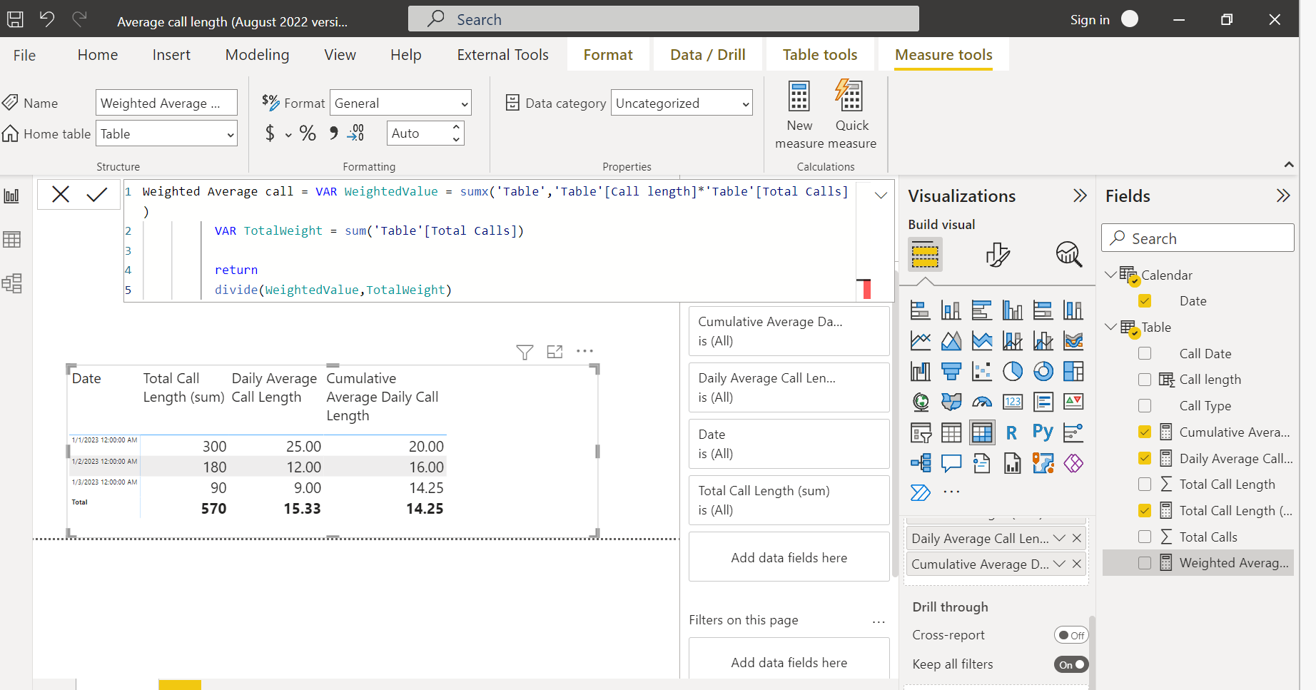
Task: Commit the DAX formula with the checkmark
Action: (96, 194)
